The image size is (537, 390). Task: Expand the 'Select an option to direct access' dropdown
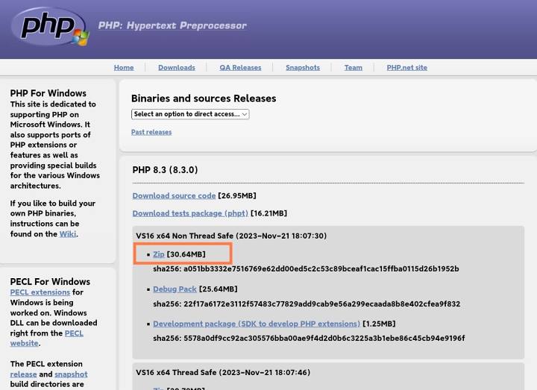click(x=190, y=114)
